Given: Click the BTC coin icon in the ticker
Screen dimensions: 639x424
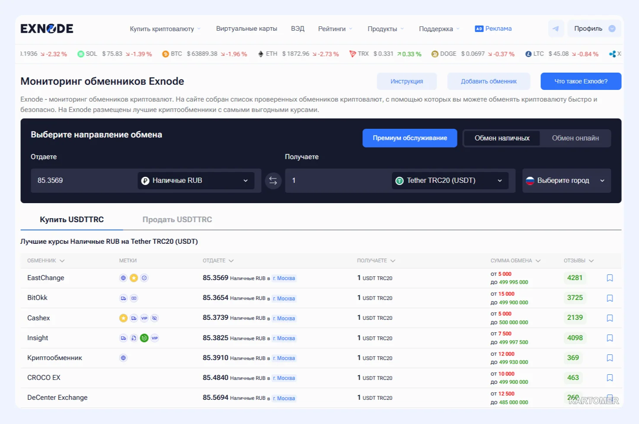Looking at the screenshot, I should (165, 54).
